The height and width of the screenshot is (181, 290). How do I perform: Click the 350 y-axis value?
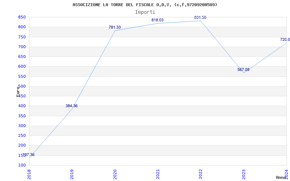click(x=22, y=116)
